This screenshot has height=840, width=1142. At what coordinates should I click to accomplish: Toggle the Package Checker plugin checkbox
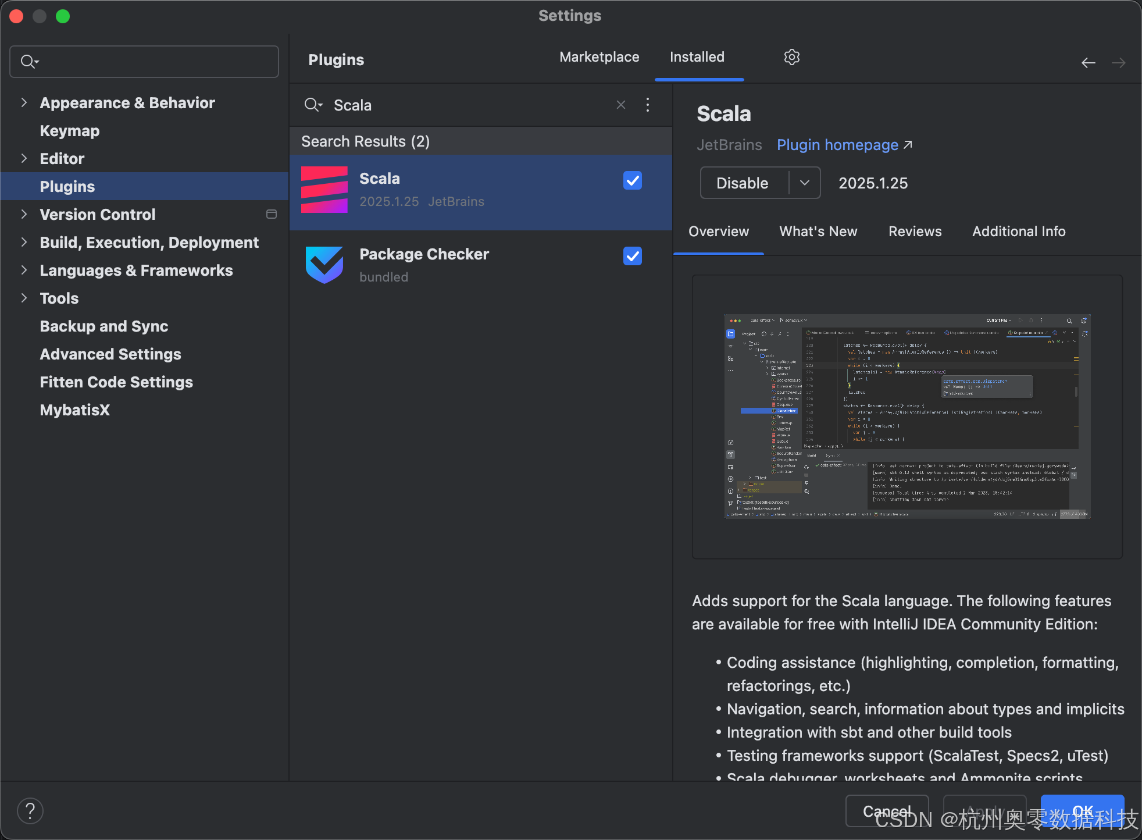[x=632, y=256]
